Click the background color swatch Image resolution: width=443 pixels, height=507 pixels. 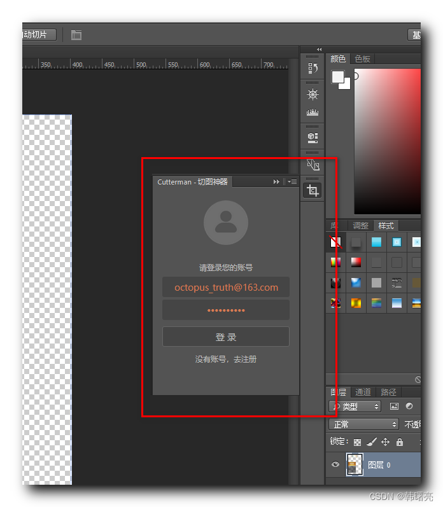point(346,85)
